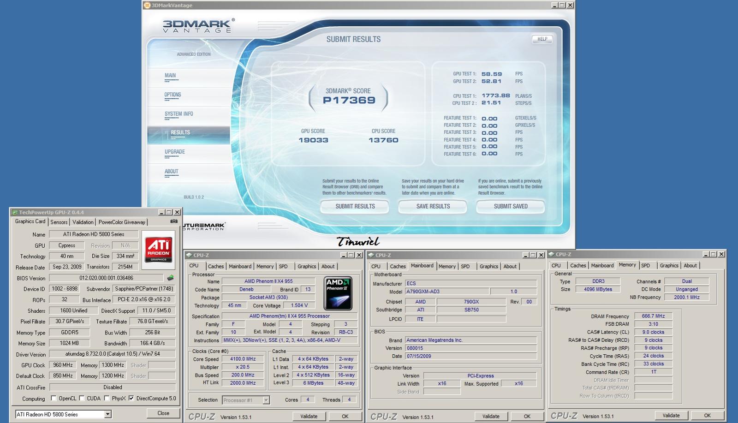Toggle the OpenCL checkbox
The height and width of the screenshot is (423, 738).
(x=54, y=398)
